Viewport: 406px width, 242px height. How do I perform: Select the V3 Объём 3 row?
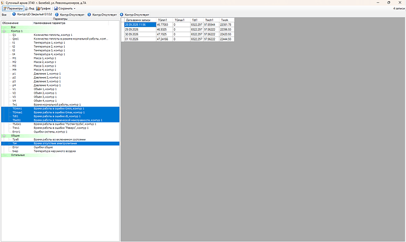pyautogui.click(x=60, y=97)
